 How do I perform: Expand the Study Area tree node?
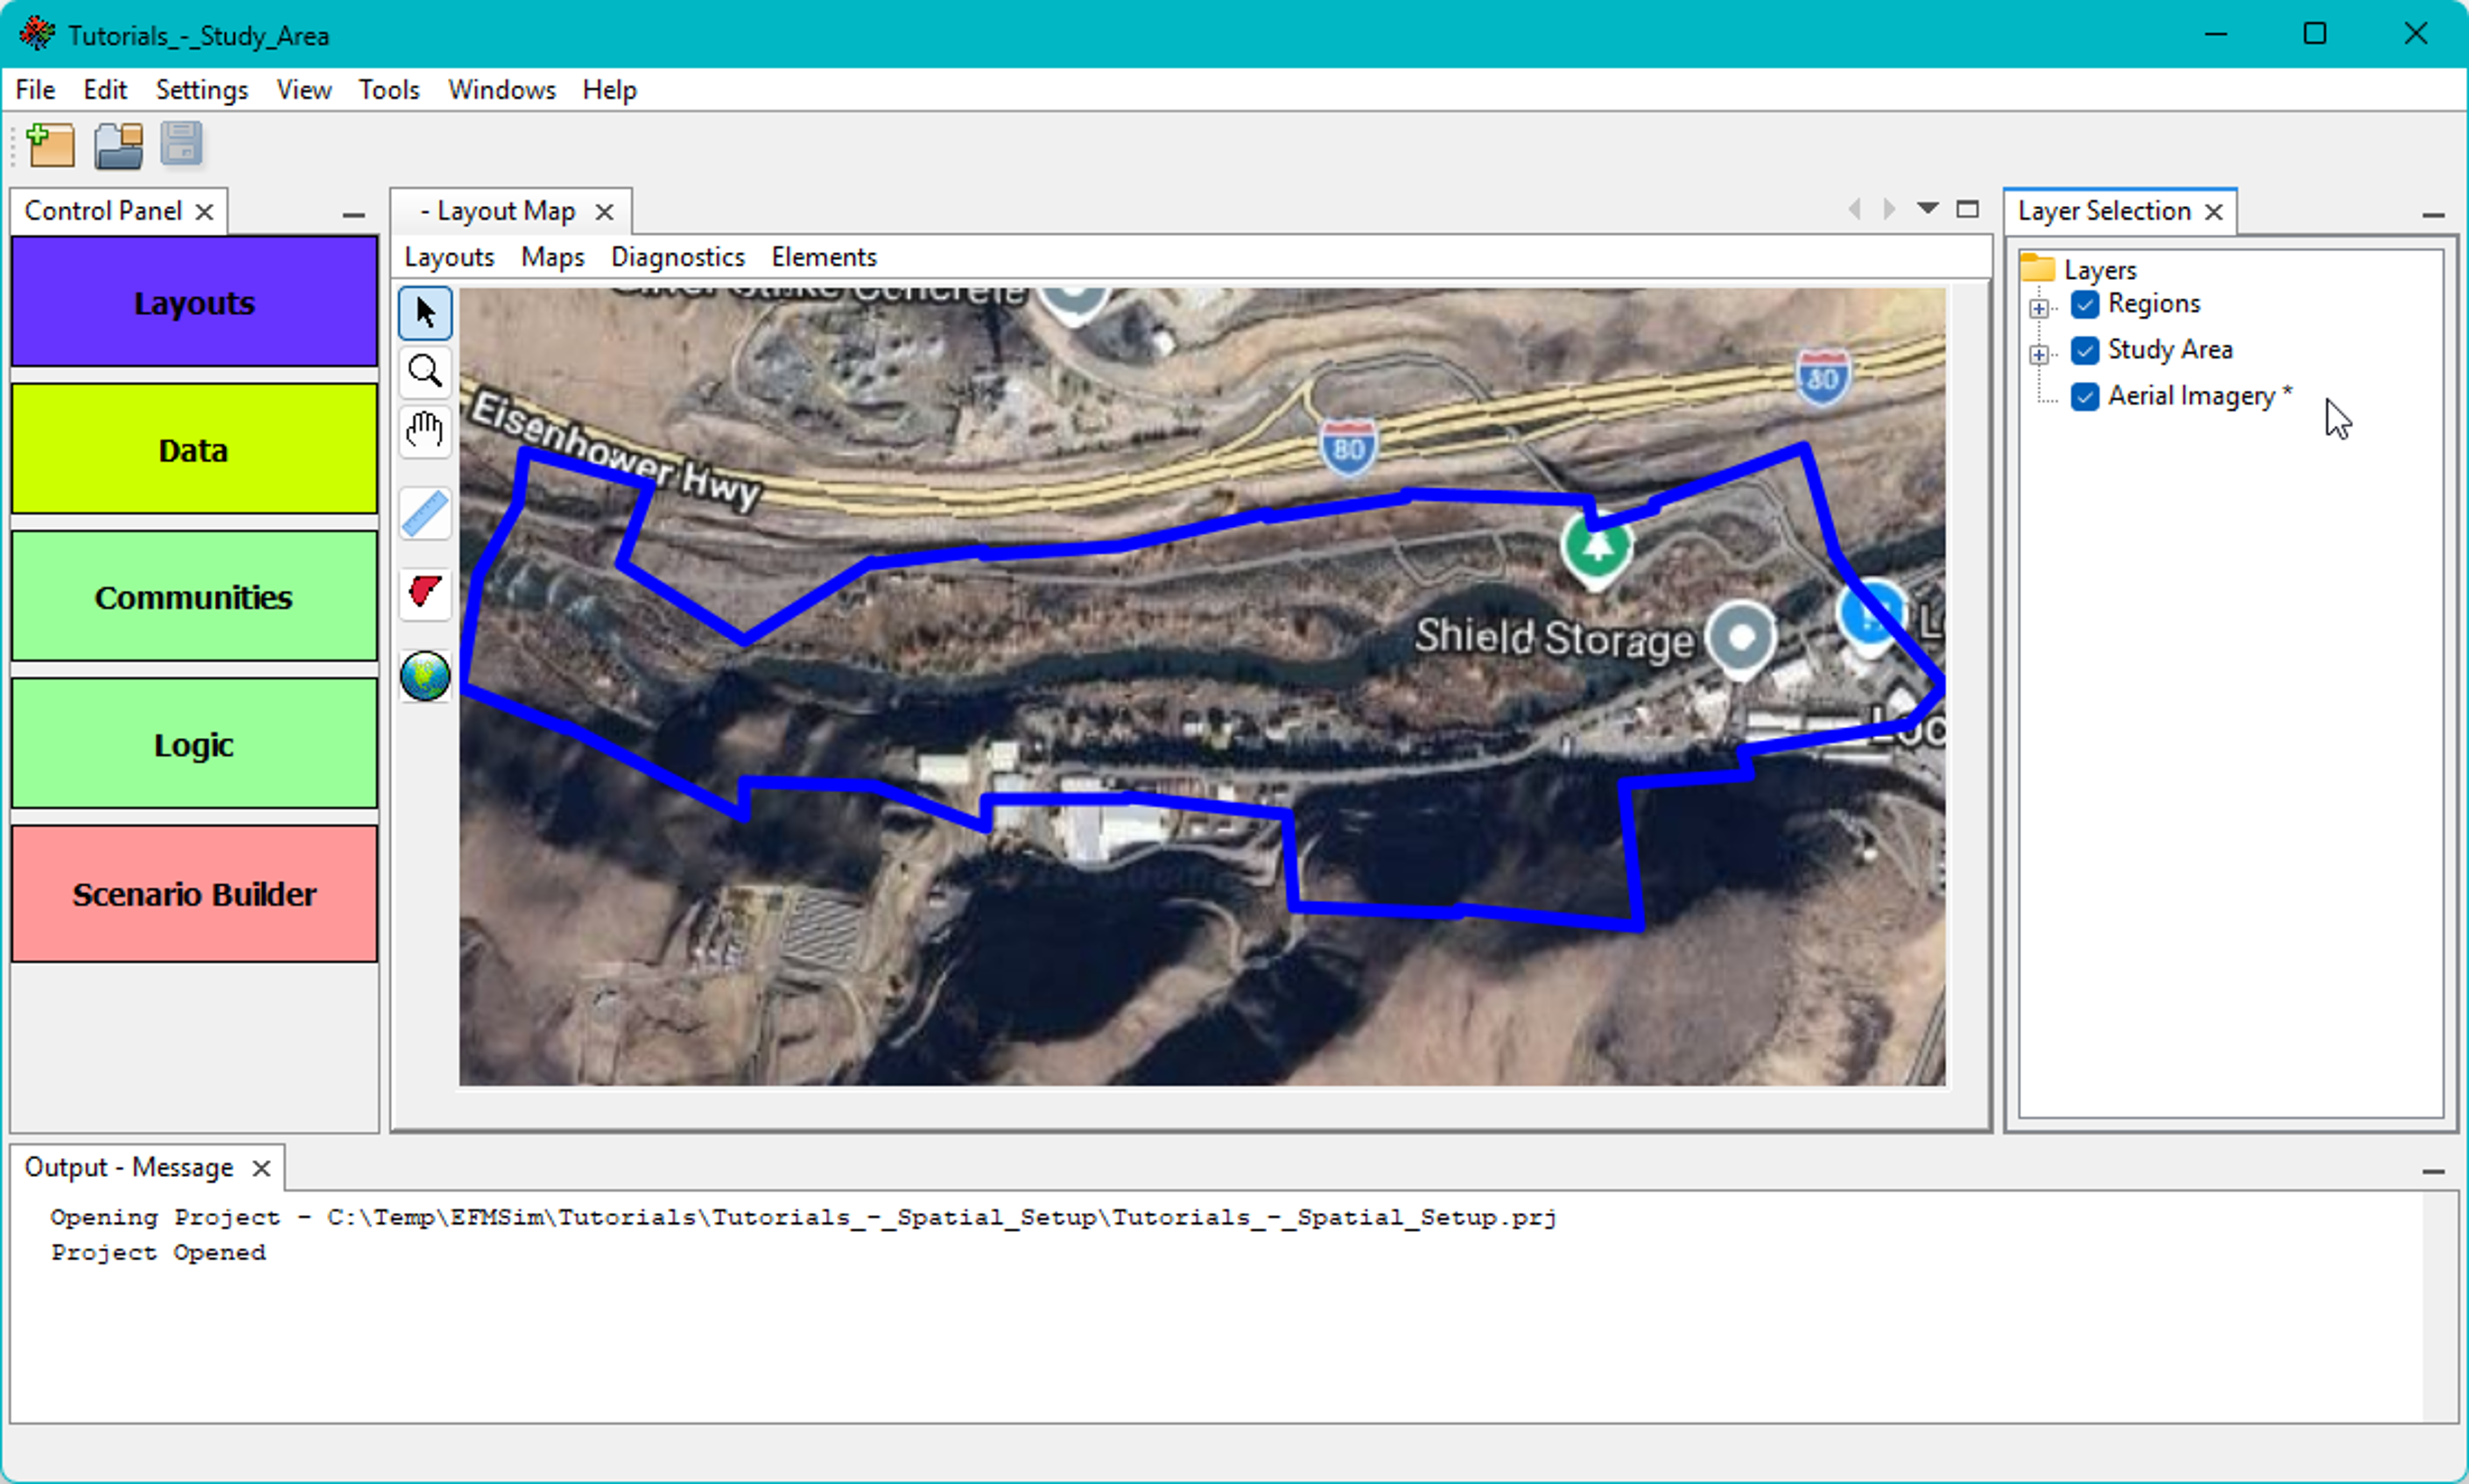click(2039, 354)
